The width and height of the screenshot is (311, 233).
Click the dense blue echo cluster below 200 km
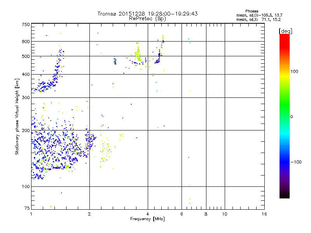pos(56,151)
